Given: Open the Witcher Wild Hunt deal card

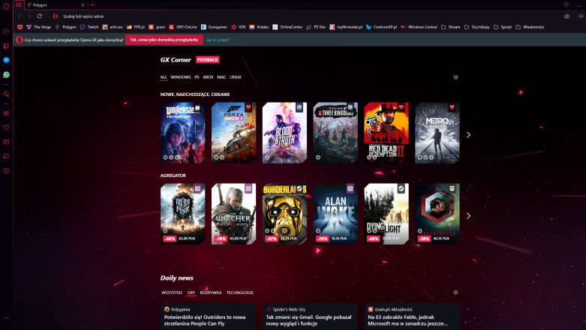Looking at the screenshot, I should [233, 214].
